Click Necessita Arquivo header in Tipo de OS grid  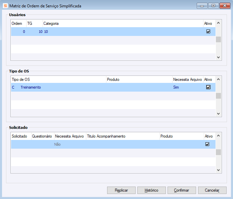click(188, 80)
